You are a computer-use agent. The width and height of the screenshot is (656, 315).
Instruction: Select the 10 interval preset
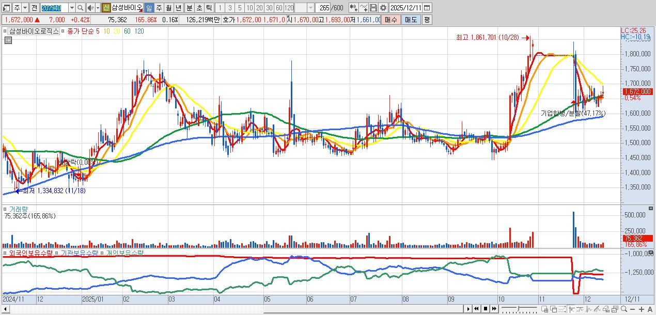(249, 8)
